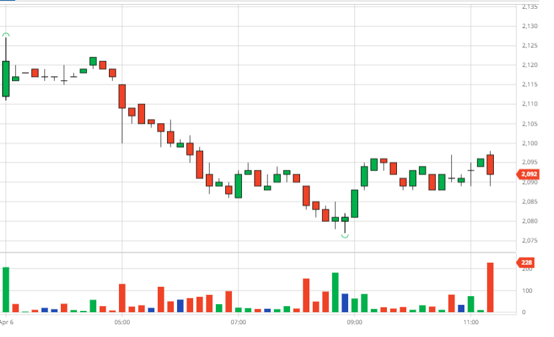Select the 2,100 price axis label

coord(530,143)
